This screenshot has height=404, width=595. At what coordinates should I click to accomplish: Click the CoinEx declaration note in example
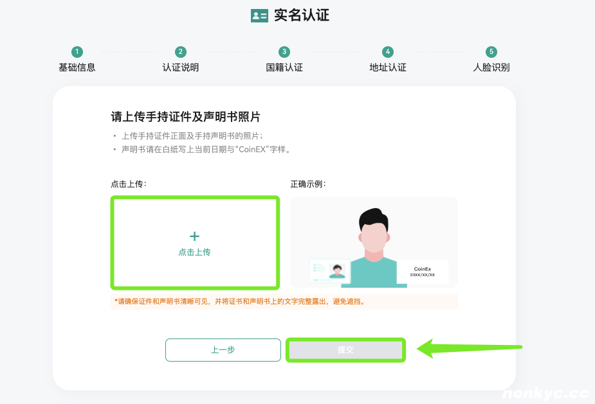click(x=423, y=272)
